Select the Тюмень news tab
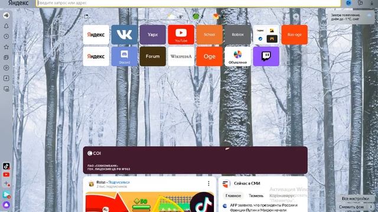The image size is (378, 212). [x=256, y=196]
